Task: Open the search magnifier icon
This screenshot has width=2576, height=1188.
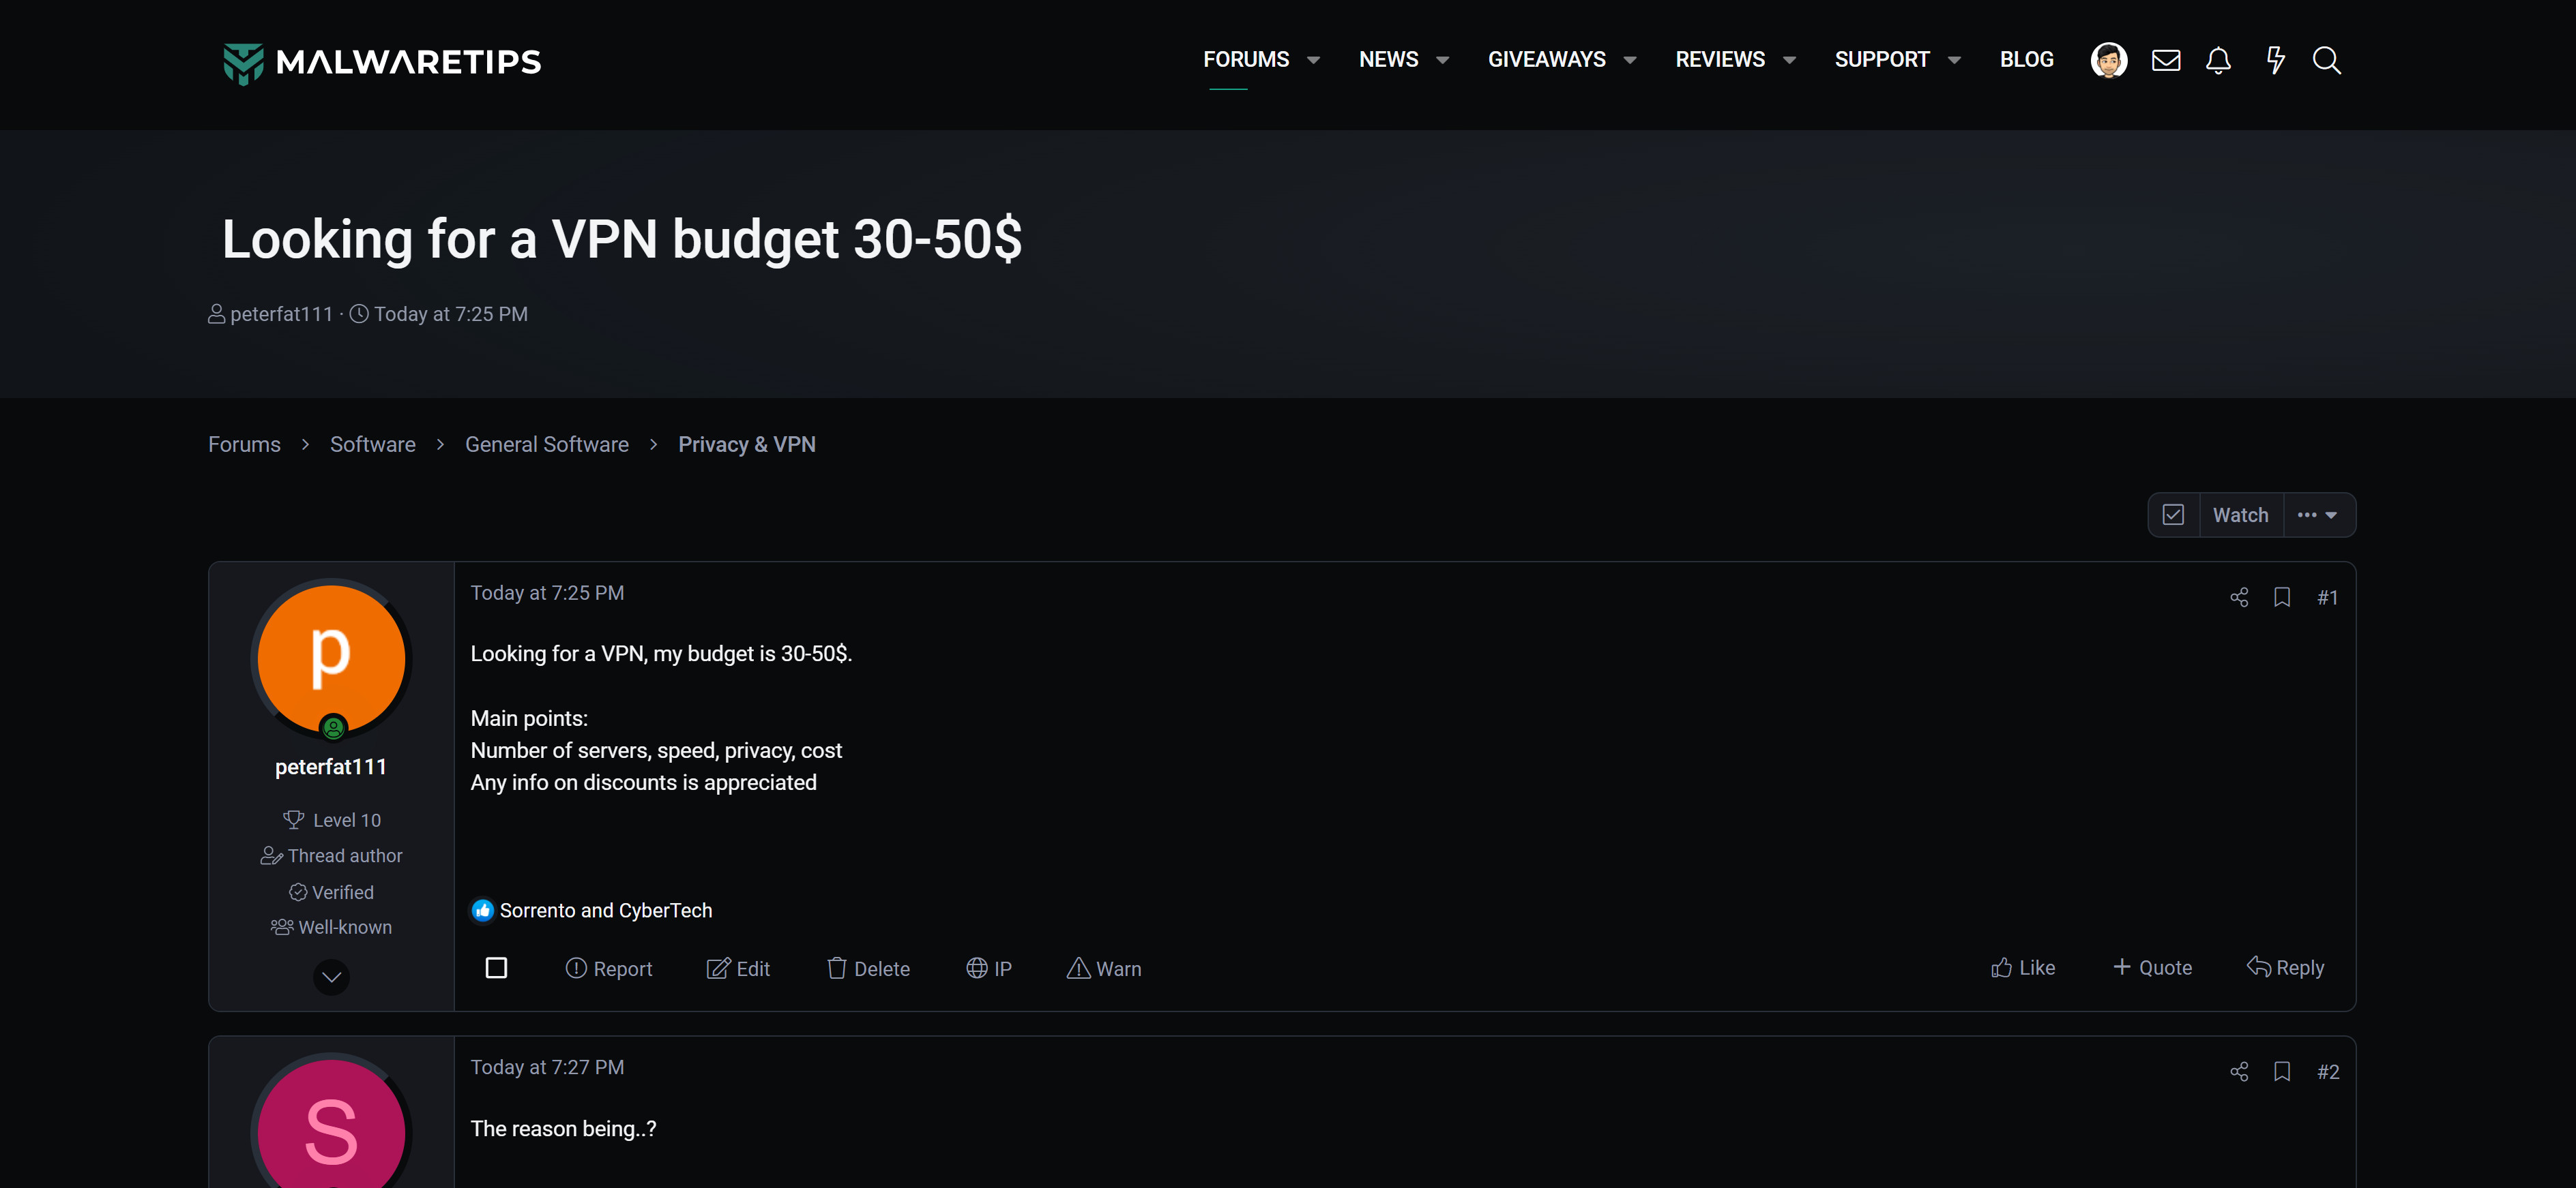Action: click(x=2326, y=61)
